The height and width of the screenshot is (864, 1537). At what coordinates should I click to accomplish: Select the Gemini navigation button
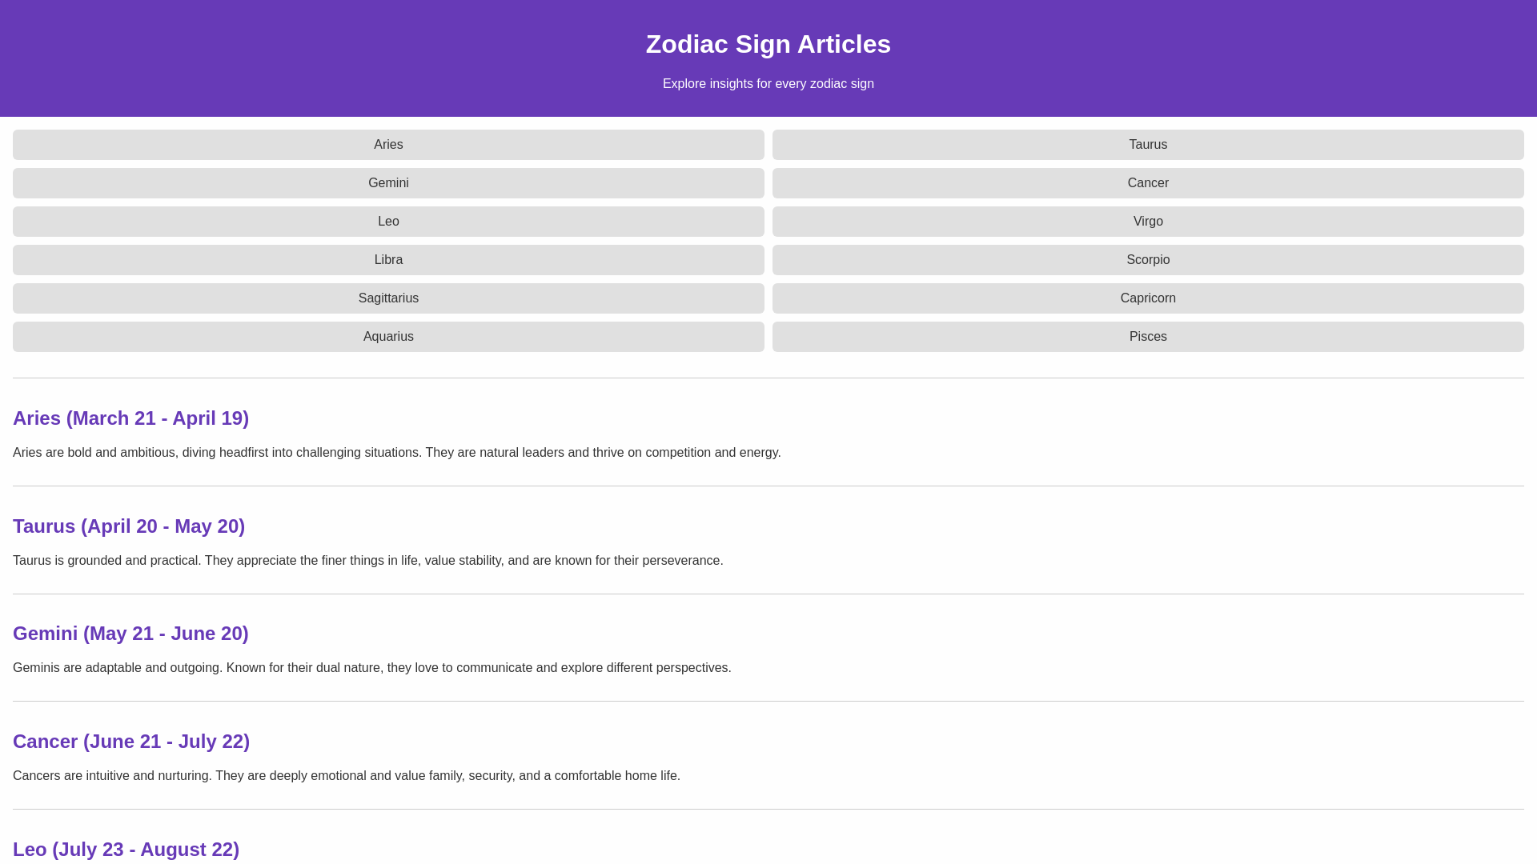point(388,183)
